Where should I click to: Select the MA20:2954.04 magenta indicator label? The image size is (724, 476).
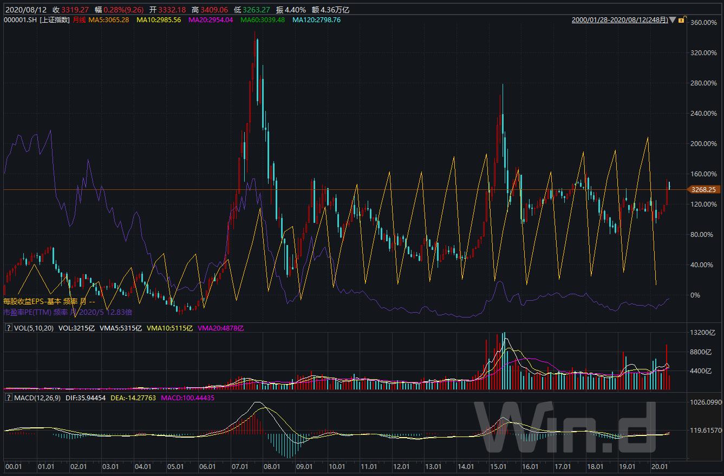[x=210, y=20]
